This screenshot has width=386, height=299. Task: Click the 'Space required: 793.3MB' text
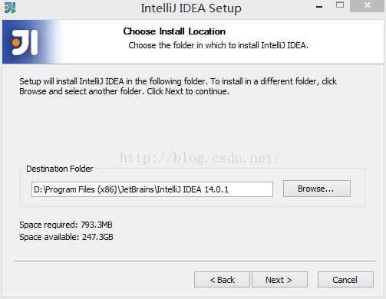[x=66, y=225]
